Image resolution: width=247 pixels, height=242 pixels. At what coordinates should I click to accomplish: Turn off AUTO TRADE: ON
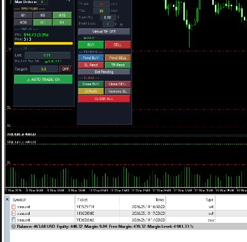[43, 80]
